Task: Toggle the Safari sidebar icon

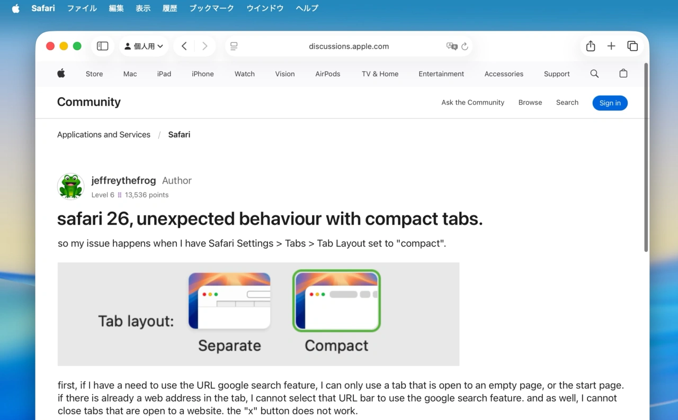Action: pos(102,46)
